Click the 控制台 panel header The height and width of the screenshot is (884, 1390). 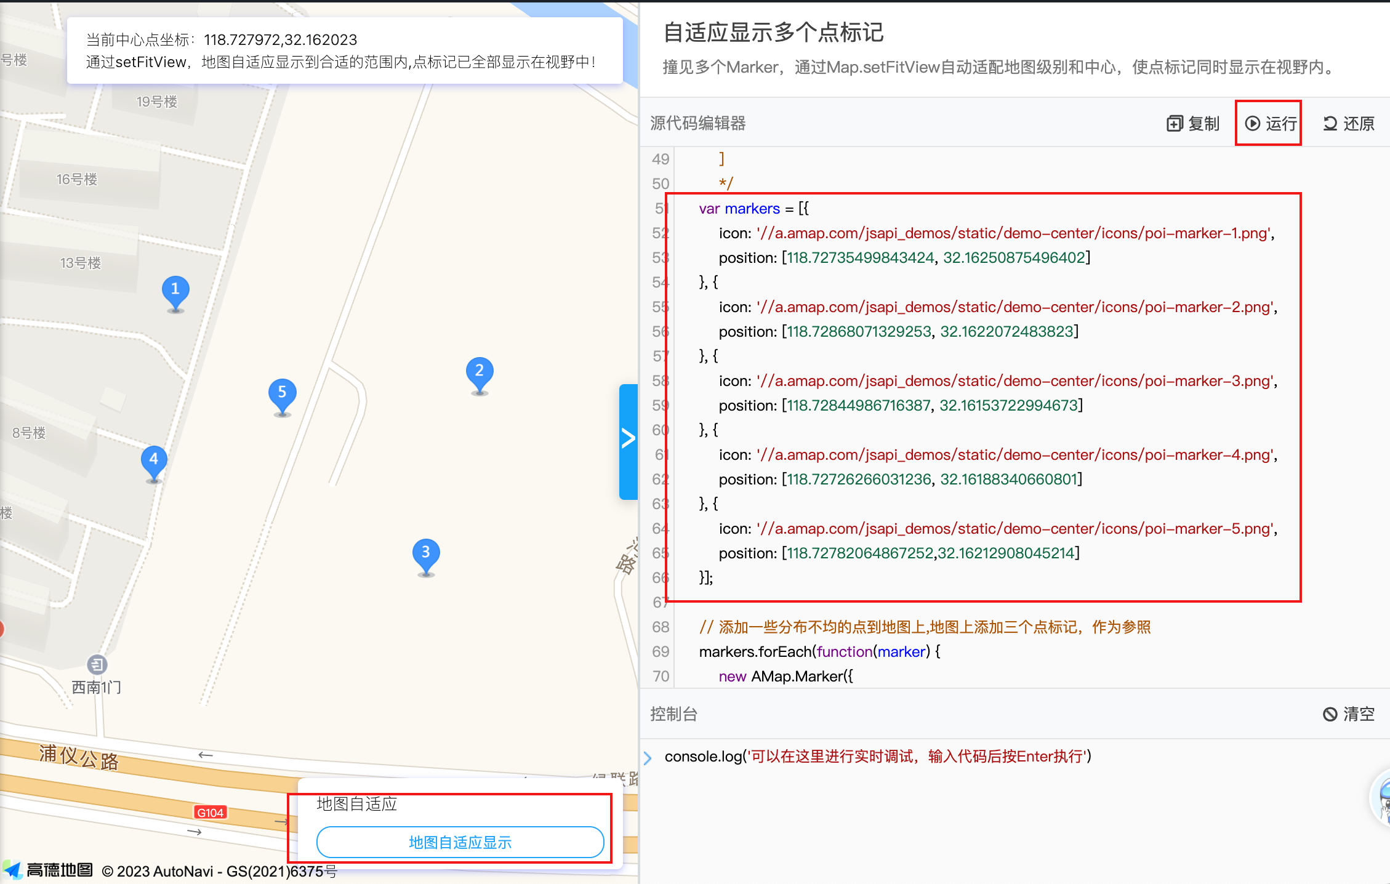[673, 714]
